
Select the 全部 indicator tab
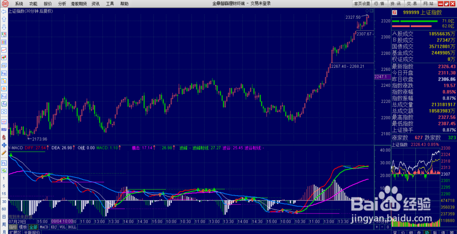33,227
